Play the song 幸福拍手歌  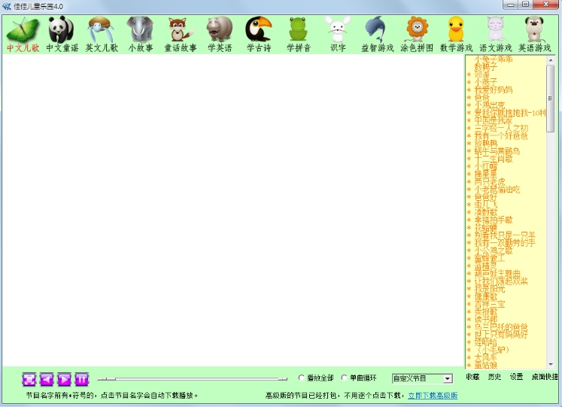pos(494,220)
